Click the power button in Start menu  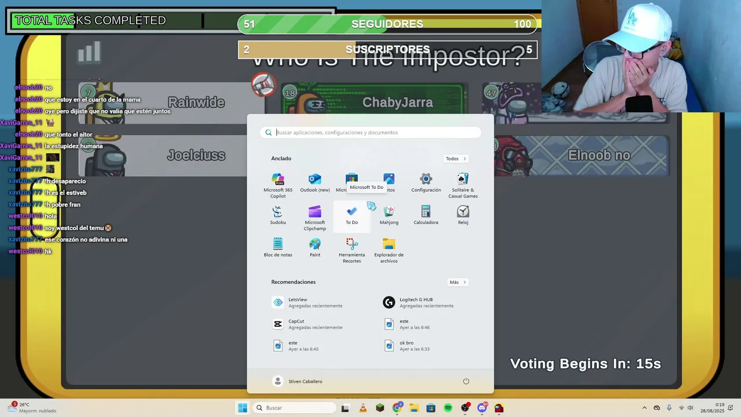coord(466,381)
